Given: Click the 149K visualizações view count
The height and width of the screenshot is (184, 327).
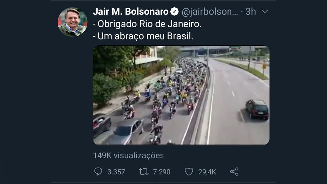Looking at the screenshot, I should point(128,156).
